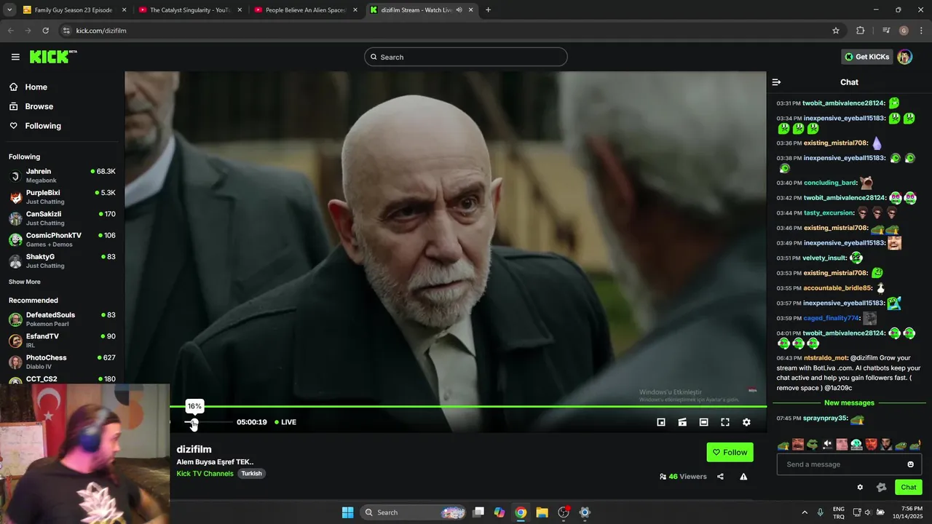Report the stream via warning triangle icon
Screen dimensions: 932x524
(x=743, y=477)
